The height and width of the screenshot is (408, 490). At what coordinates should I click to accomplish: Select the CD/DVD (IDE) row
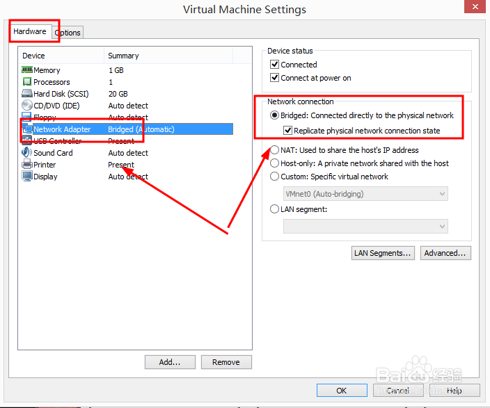(127, 106)
